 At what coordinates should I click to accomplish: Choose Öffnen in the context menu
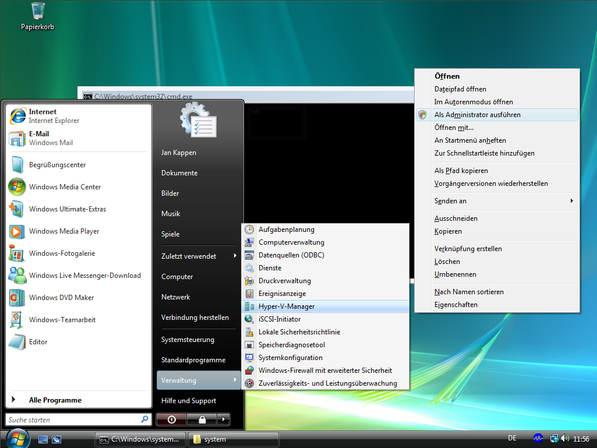(x=497, y=76)
